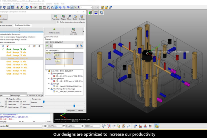Enable the Lancer les calculs checkbox

coord(45,37)
